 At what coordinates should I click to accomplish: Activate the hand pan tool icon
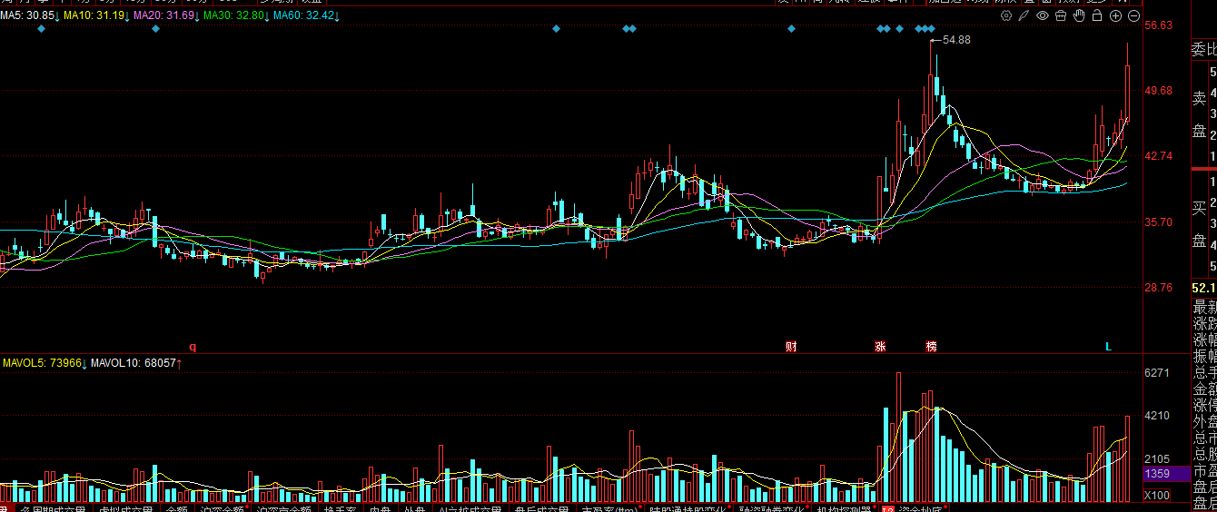pos(1079,15)
